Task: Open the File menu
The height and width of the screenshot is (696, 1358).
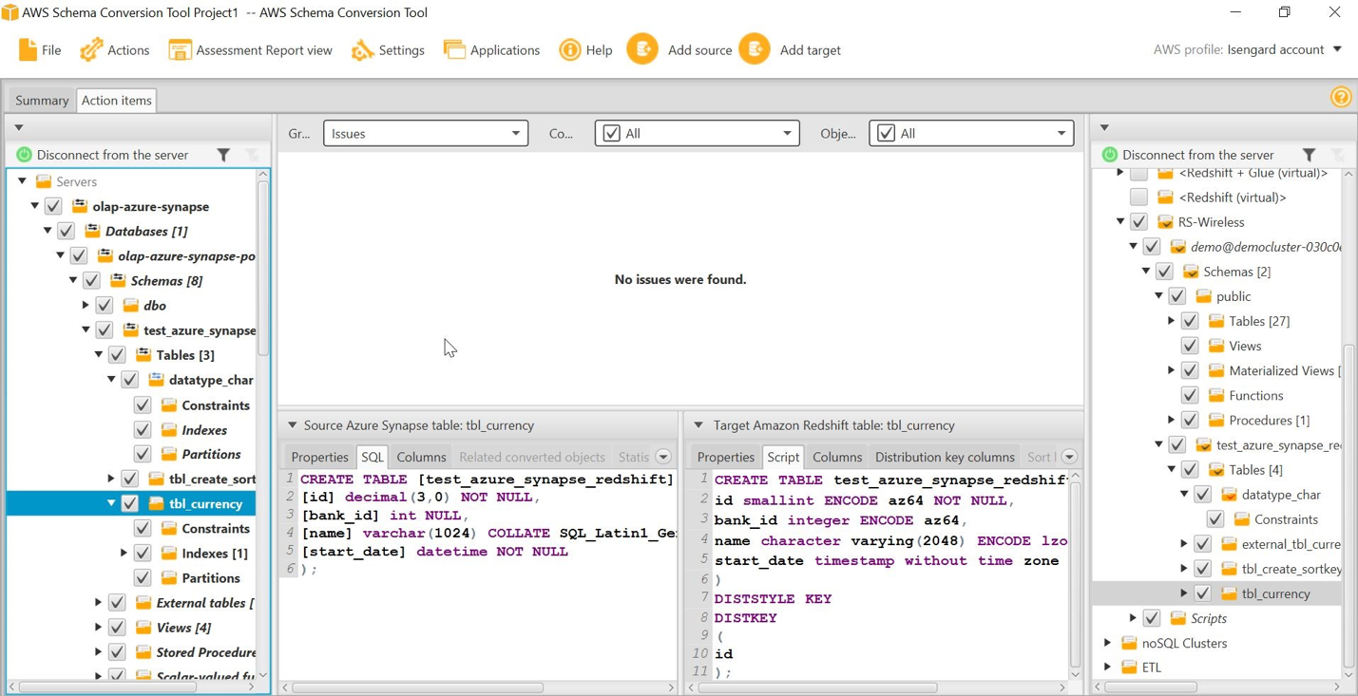Action: 39,50
